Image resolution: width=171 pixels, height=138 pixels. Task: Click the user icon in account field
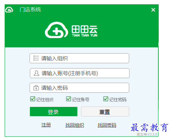(x=37, y=73)
